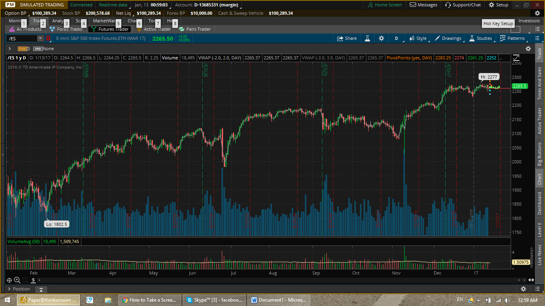Open the Big Buttons sidebar tab
Viewport: 545px width, 306px height.
(540, 154)
